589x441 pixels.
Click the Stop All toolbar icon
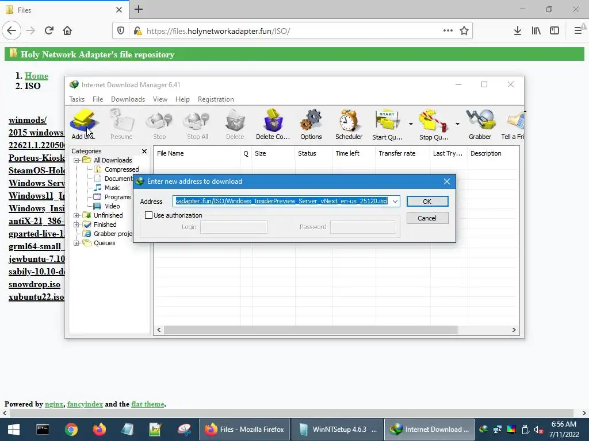[x=198, y=124]
